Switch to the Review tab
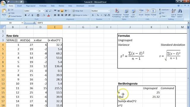This screenshot has width=190, height=107. point(61,6)
